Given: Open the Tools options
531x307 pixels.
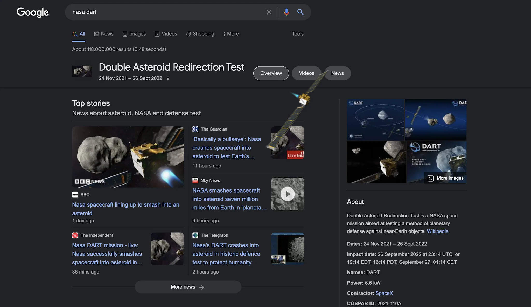Looking at the screenshot, I should (298, 34).
